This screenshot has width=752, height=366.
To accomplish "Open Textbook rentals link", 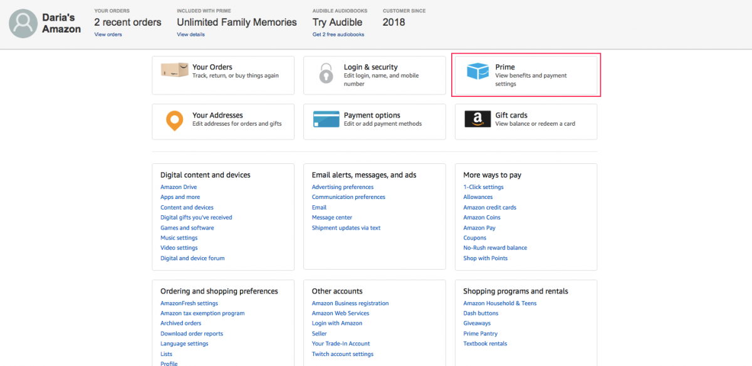I will click(485, 343).
